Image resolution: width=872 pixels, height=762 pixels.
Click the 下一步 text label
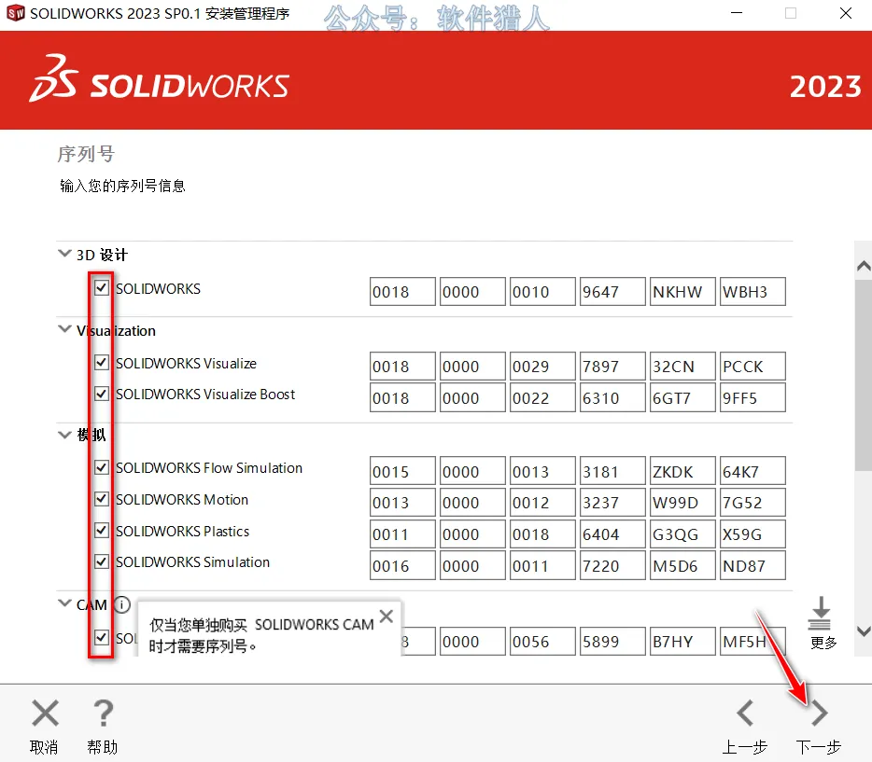tap(819, 747)
